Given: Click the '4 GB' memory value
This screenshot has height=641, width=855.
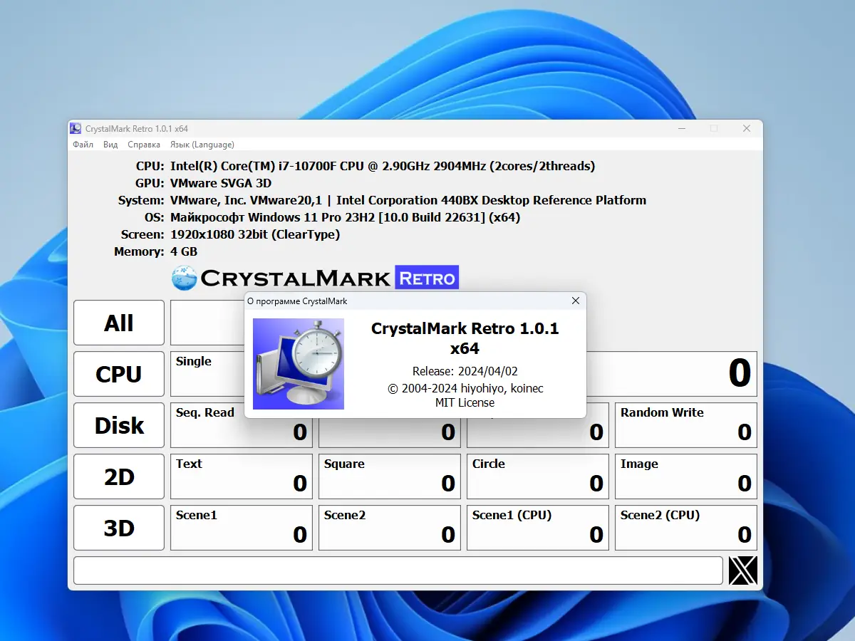Looking at the screenshot, I should (x=184, y=251).
